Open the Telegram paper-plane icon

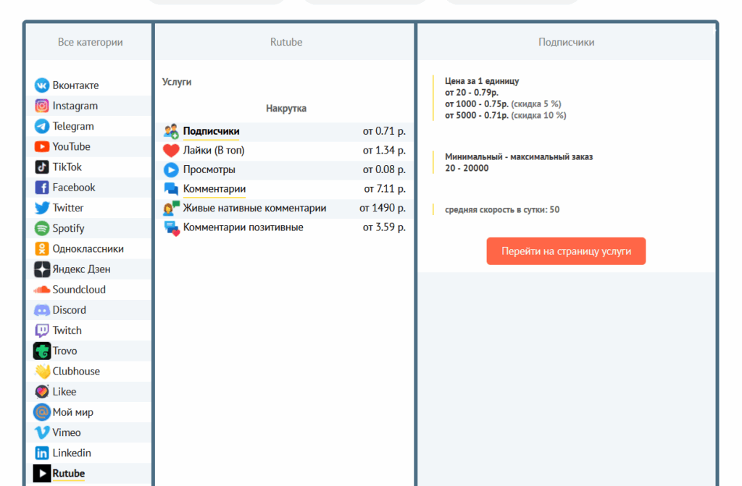coord(42,126)
